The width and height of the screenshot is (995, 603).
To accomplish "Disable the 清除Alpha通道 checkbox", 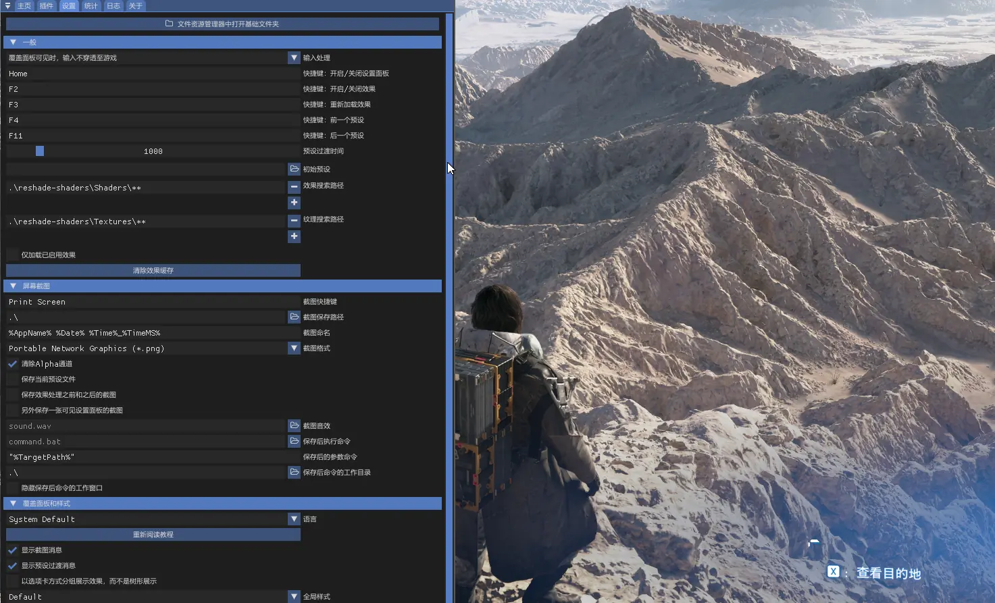I will coord(13,364).
